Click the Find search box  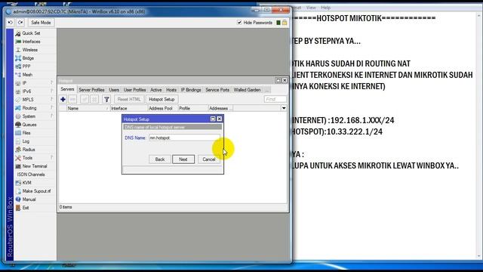pos(275,99)
